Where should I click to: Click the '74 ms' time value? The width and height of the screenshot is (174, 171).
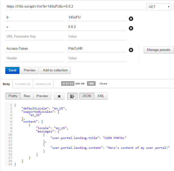click(x=103, y=84)
